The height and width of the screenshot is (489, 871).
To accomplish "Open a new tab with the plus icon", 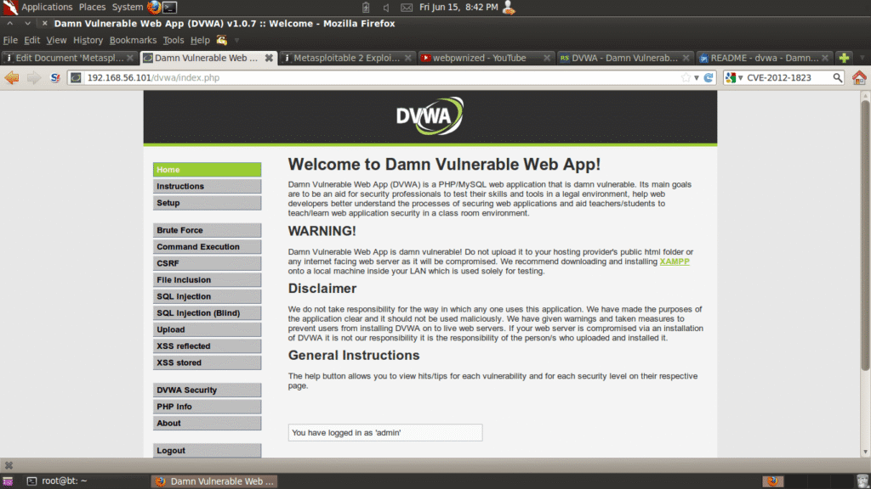I will pyautogui.click(x=844, y=58).
